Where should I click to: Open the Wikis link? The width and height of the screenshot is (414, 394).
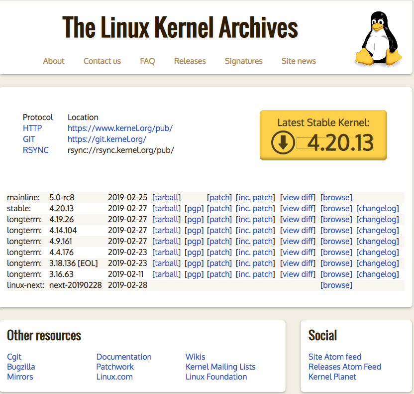pos(195,357)
